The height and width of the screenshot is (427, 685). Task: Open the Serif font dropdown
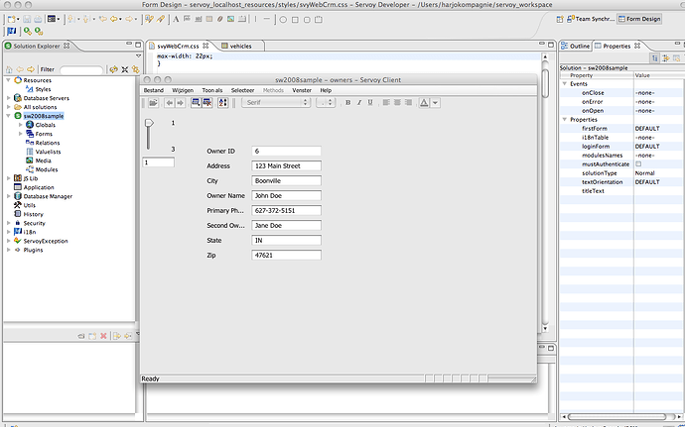pyautogui.click(x=276, y=102)
